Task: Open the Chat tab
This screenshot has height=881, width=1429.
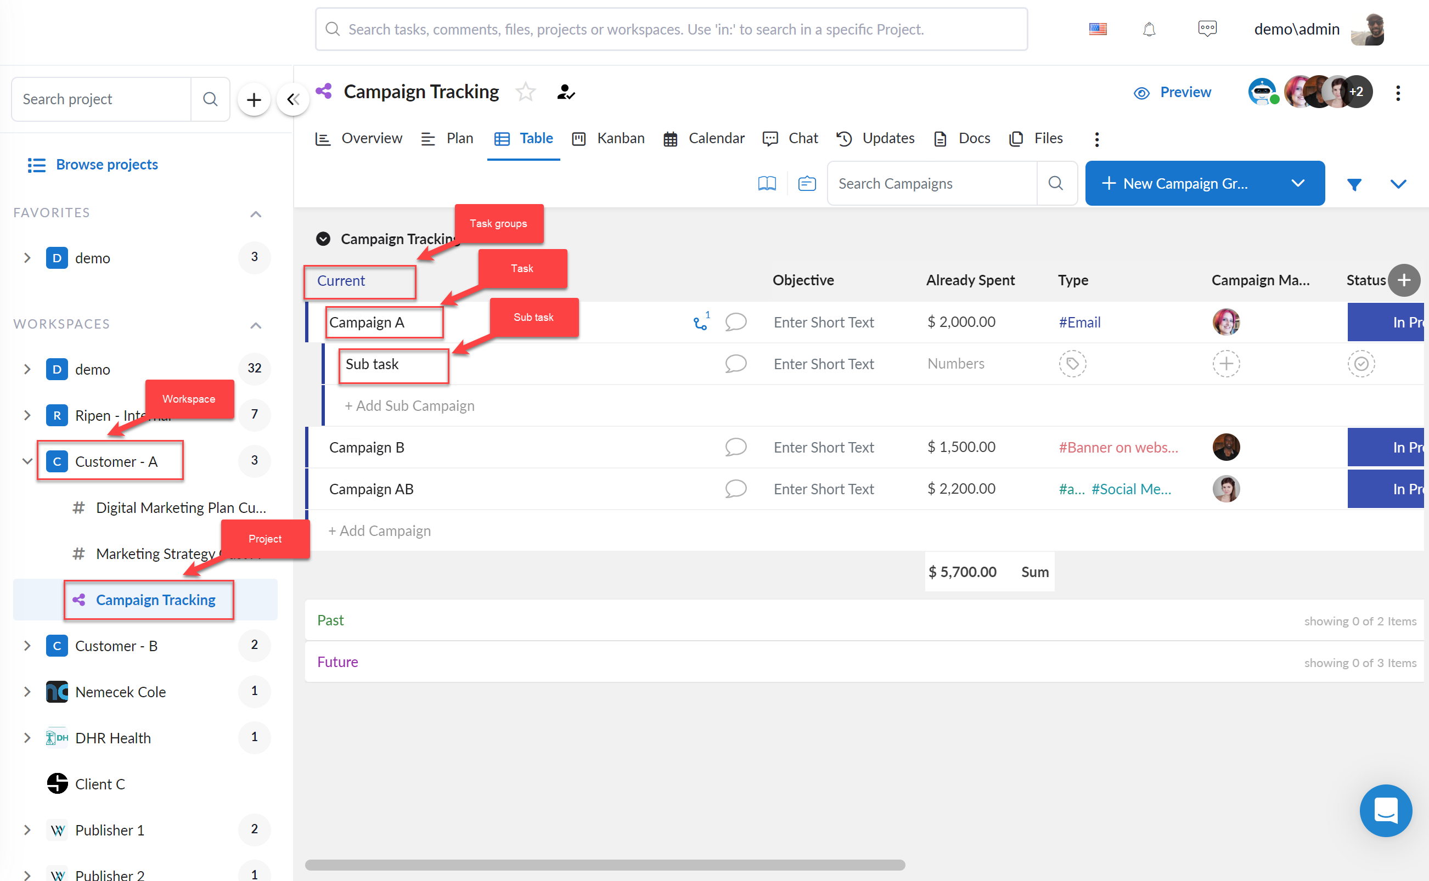Action: (x=790, y=139)
